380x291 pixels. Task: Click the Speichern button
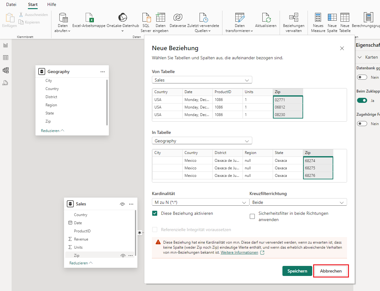pyautogui.click(x=297, y=271)
